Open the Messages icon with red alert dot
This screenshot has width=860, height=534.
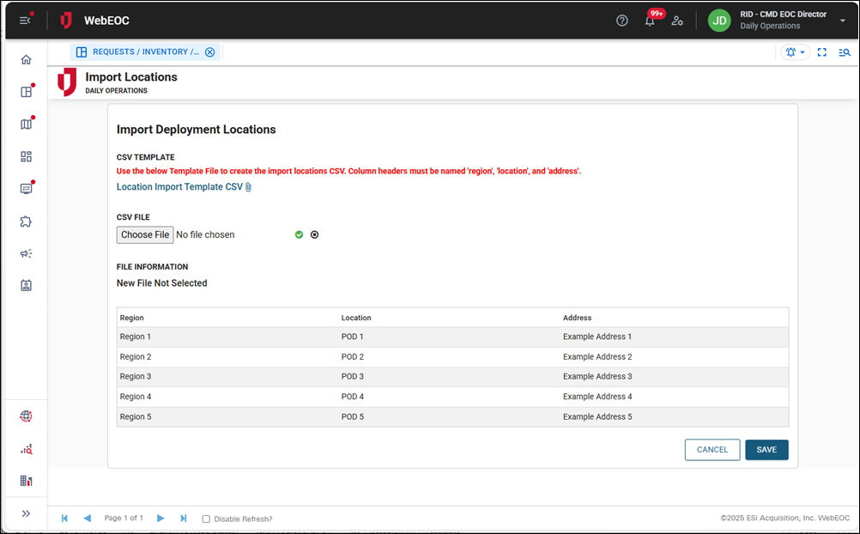26,188
